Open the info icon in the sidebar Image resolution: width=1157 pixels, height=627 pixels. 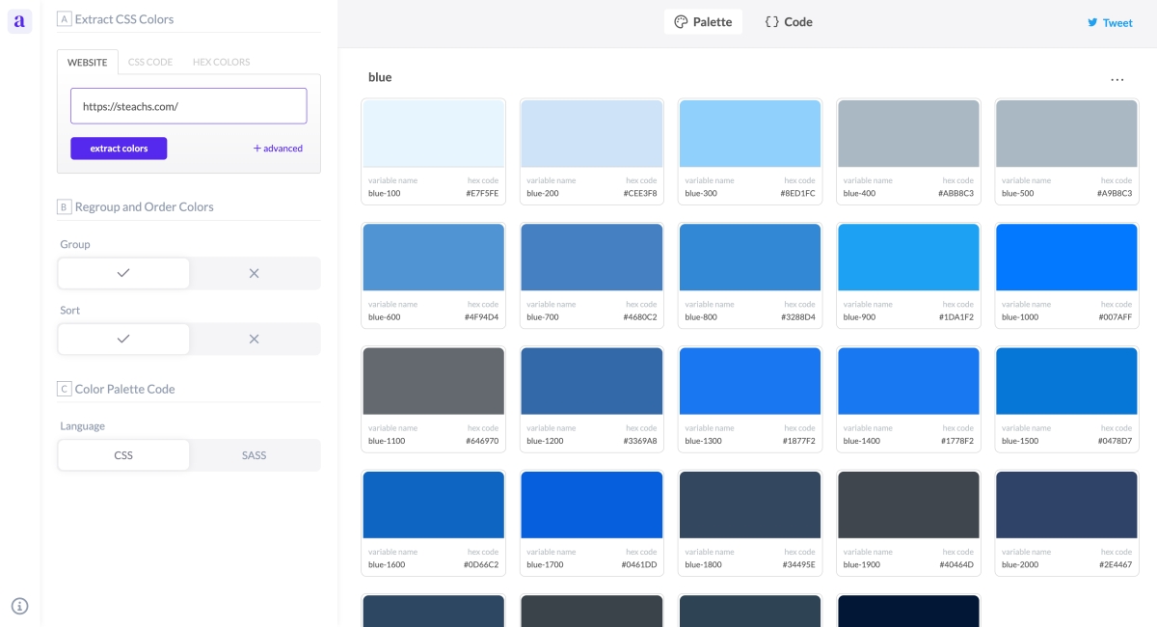(19, 606)
